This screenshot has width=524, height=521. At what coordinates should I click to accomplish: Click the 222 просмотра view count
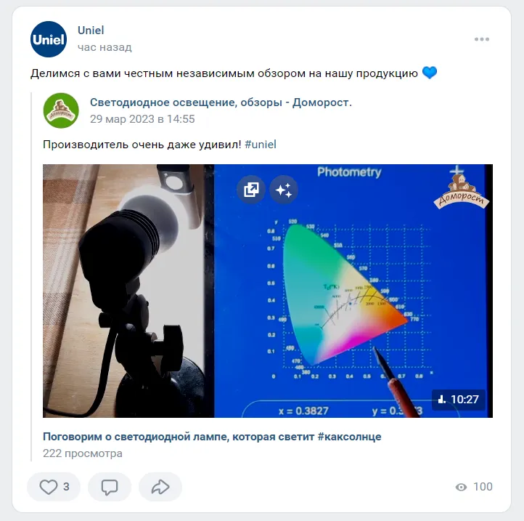(83, 453)
